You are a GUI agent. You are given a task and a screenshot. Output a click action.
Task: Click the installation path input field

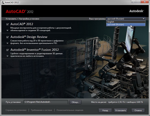pyautogui.click(x=46, y=102)
